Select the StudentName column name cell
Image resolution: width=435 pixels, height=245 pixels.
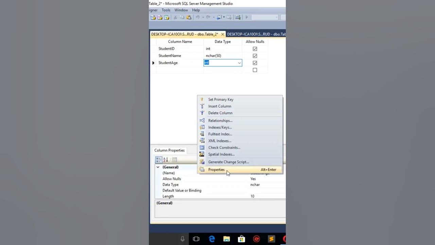point(180,56)
